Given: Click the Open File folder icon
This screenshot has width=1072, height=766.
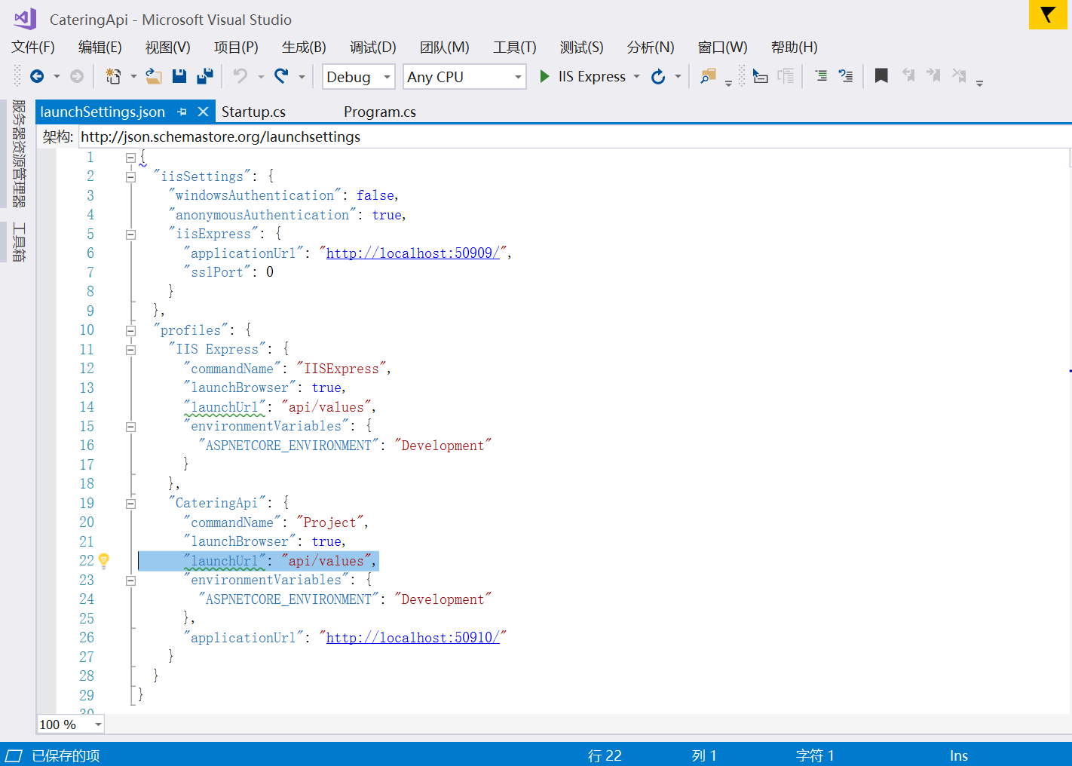Looking at the screenshot, I should click(154, 76).
